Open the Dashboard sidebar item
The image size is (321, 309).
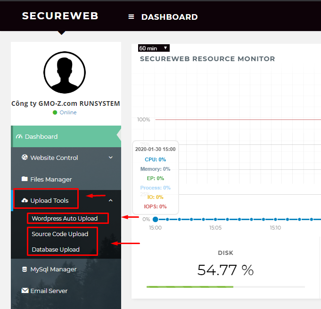66,136
